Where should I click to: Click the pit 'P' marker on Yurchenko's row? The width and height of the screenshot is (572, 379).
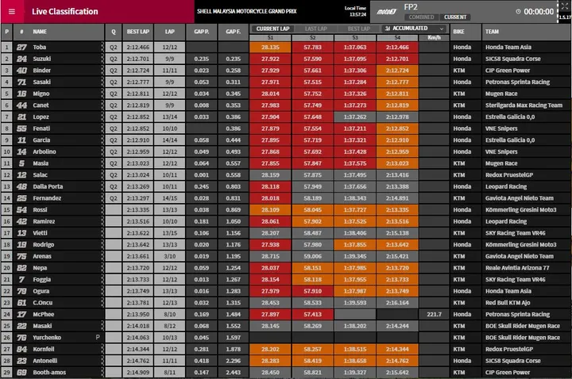point(98,338)
